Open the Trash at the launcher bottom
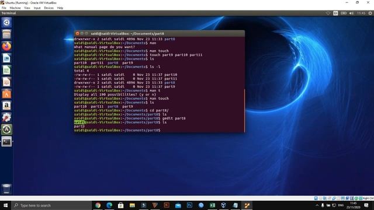The height and width of the screenshot is (210, 374). pos(6,189)
